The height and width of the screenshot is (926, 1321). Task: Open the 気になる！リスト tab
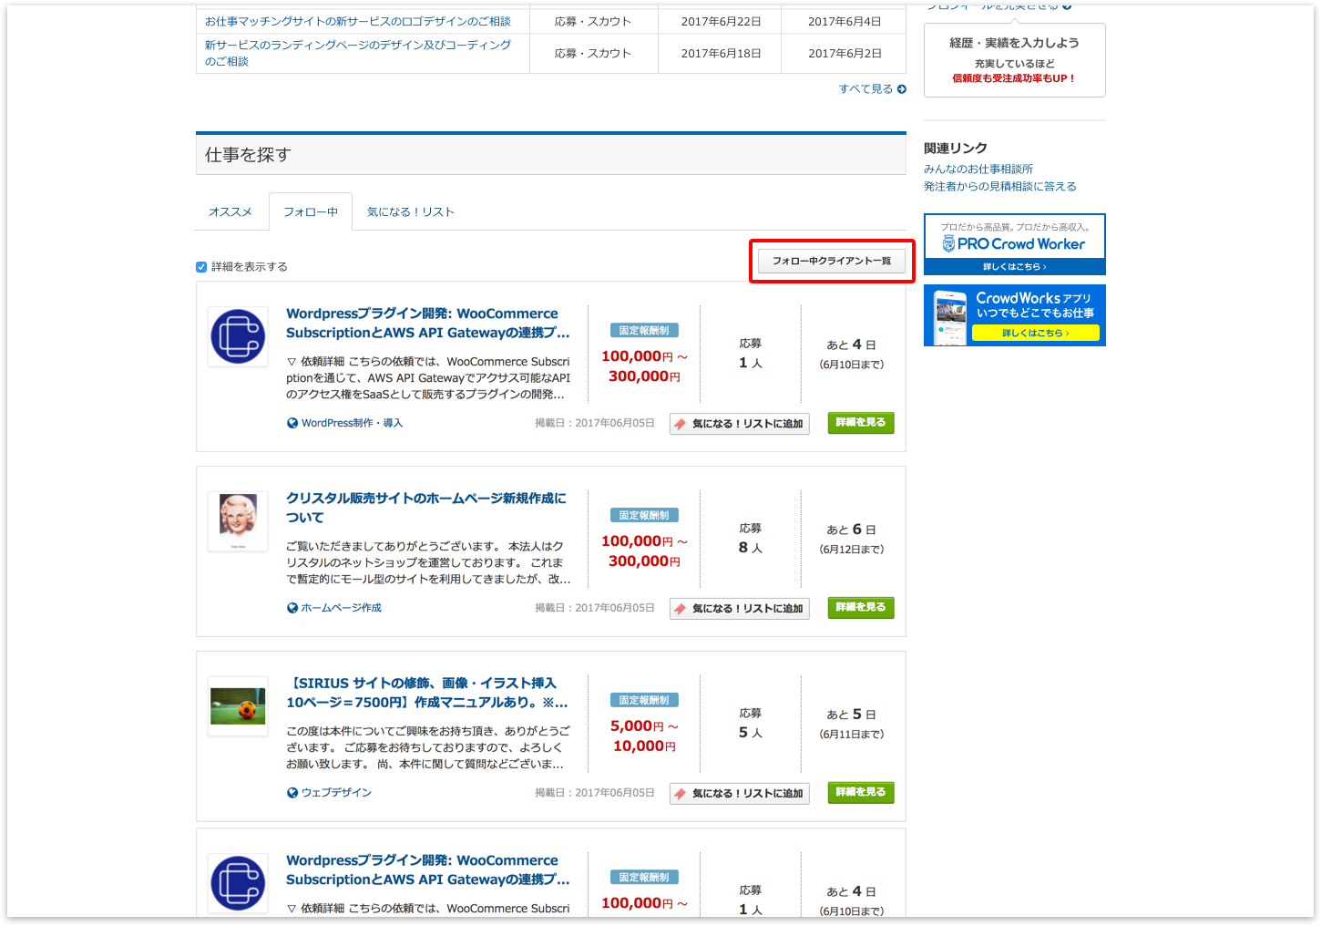point(410,212)
